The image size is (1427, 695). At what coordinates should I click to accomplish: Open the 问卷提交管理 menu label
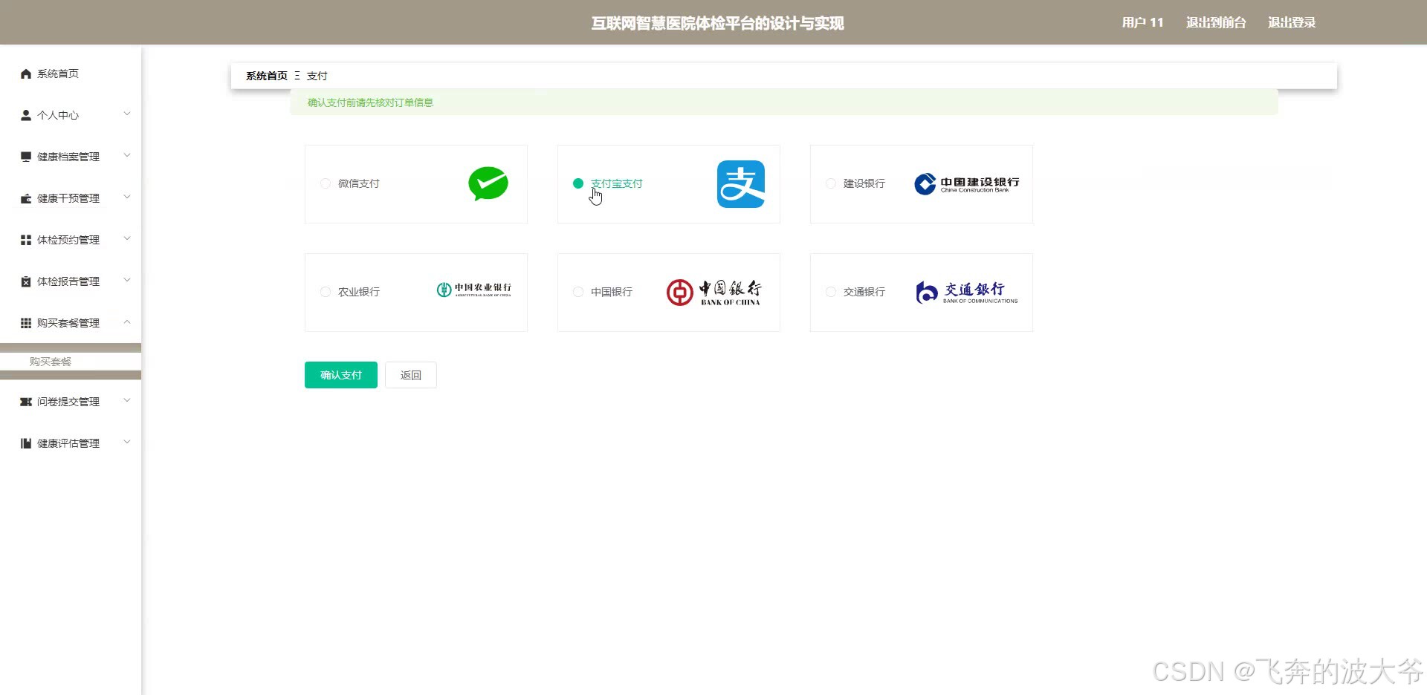click(x=68, y=402)
